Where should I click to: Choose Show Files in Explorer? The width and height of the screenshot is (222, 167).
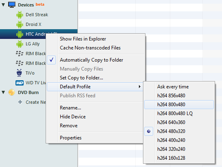(83, 39)
